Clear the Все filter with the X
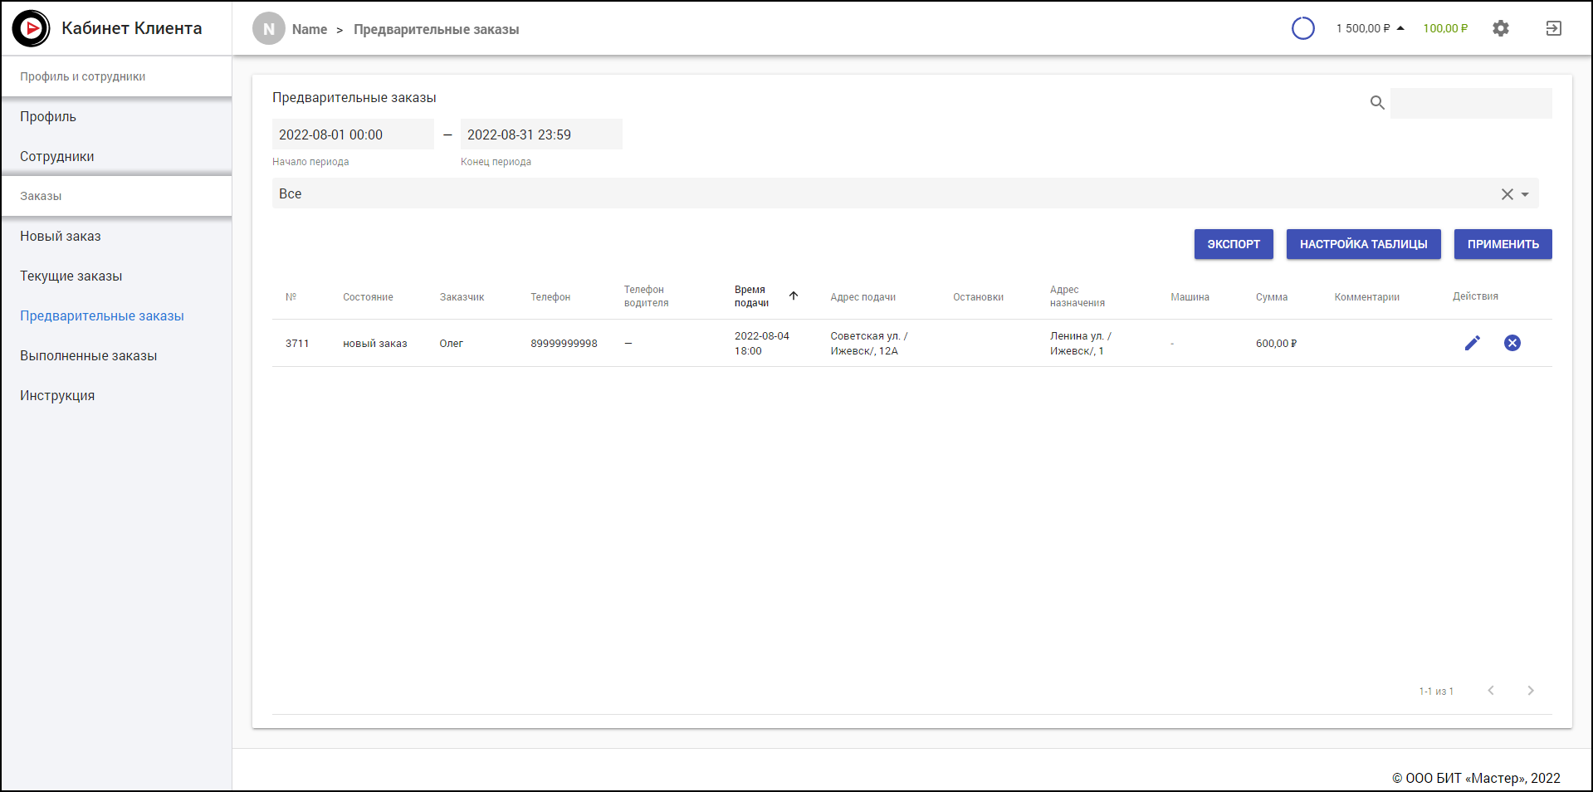Image resolution: width=1593 pixels, height=792 pixels. coord(1507,194)
